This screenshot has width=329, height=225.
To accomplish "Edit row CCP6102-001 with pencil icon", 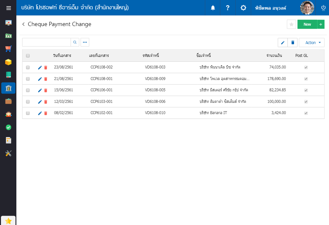I will [x=40, y=113].
